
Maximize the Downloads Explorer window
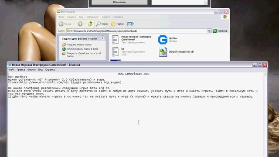pyautogui.click(x=221, y=12)
